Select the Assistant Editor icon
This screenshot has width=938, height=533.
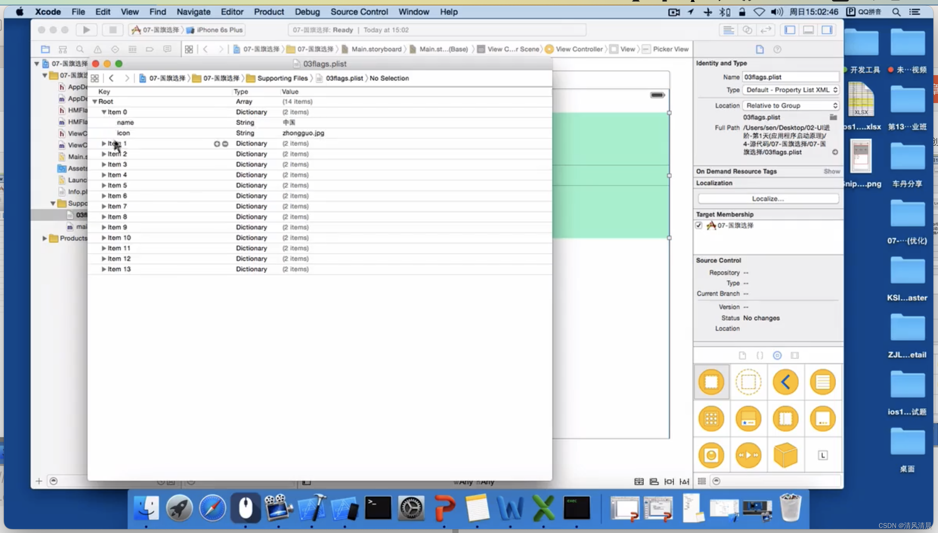click(x=746, y=30)
